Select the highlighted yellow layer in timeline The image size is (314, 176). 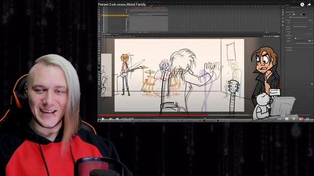pos(115,15)
